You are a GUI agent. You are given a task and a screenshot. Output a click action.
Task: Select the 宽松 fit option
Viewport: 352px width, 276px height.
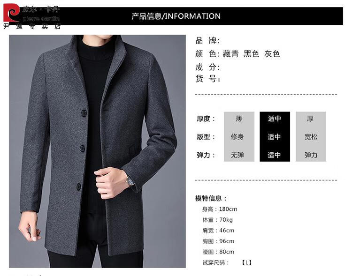point(311,136)
